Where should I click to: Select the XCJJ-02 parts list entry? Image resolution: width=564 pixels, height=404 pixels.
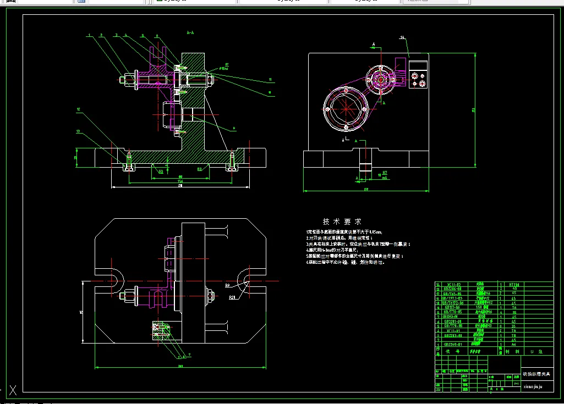[454, 285]
